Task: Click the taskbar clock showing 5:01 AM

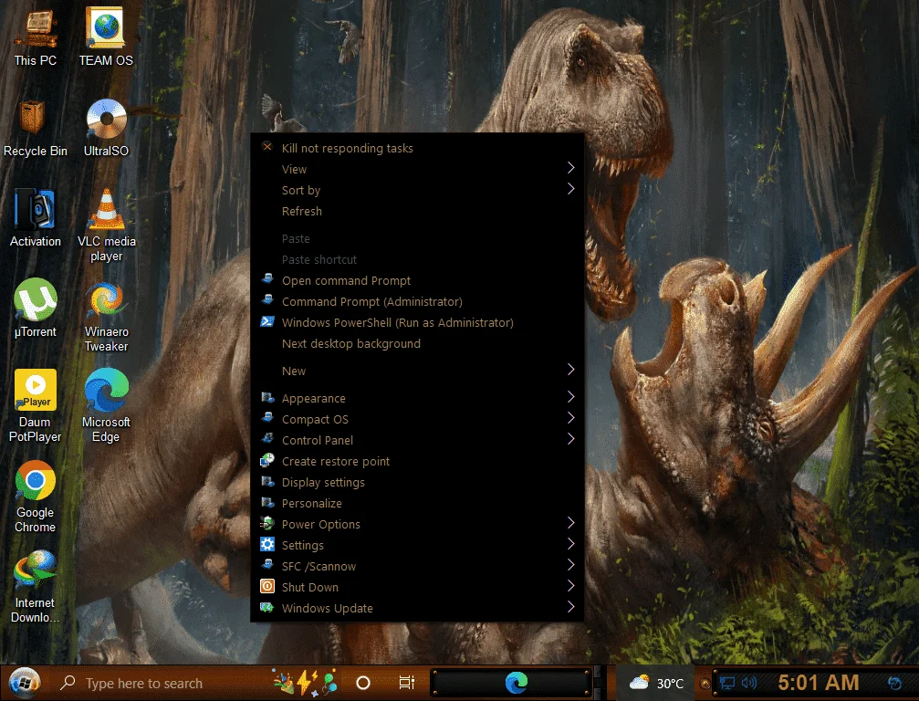Action: coord(819,683)
